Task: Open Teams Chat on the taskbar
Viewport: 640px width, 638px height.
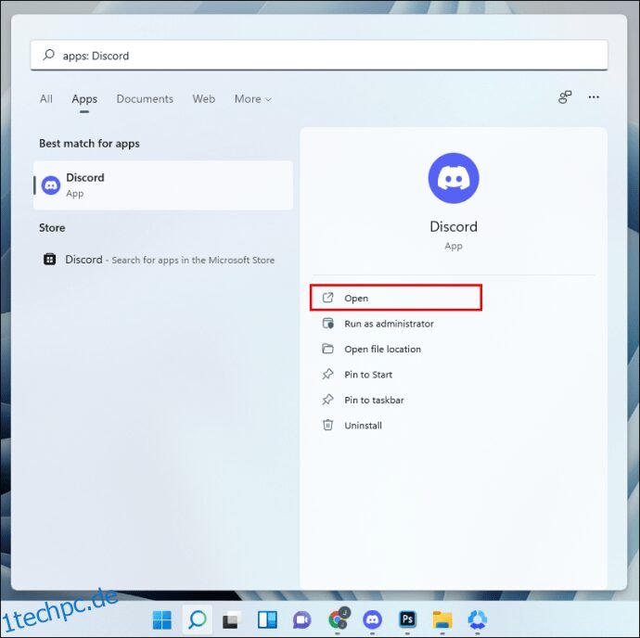Action: [x=302, y=620]
